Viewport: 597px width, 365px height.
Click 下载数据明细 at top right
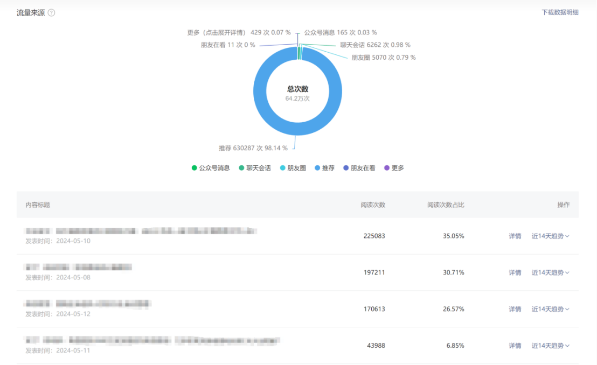coord(561,11)
